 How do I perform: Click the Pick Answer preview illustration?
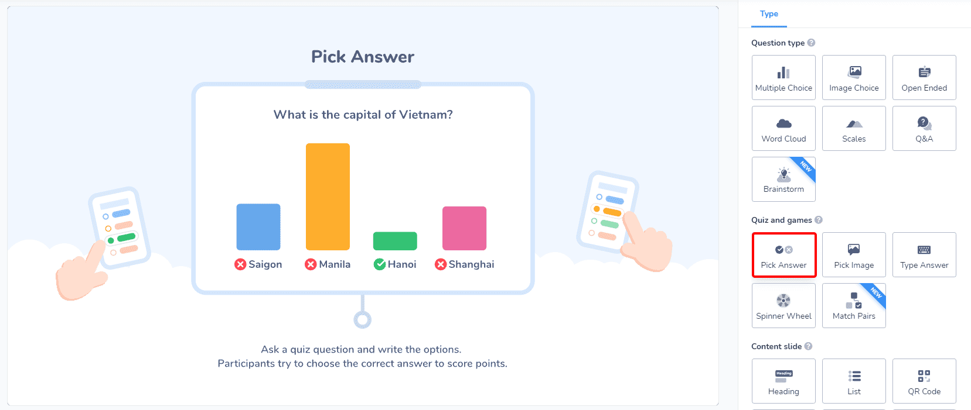[x=363, y=199]
